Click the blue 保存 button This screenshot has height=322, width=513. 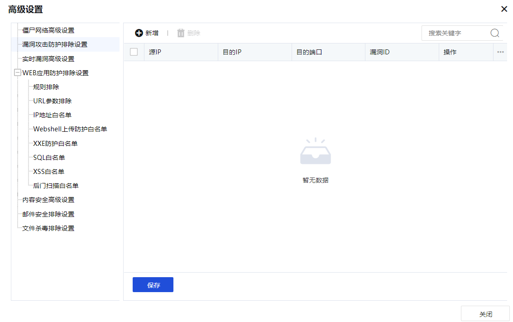pyautogui.click(x=153, y=285)
